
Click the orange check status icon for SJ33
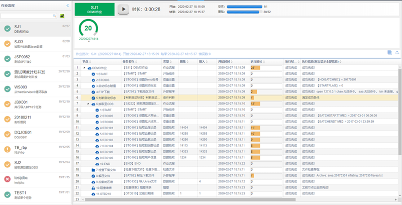[x=8, y=44]
